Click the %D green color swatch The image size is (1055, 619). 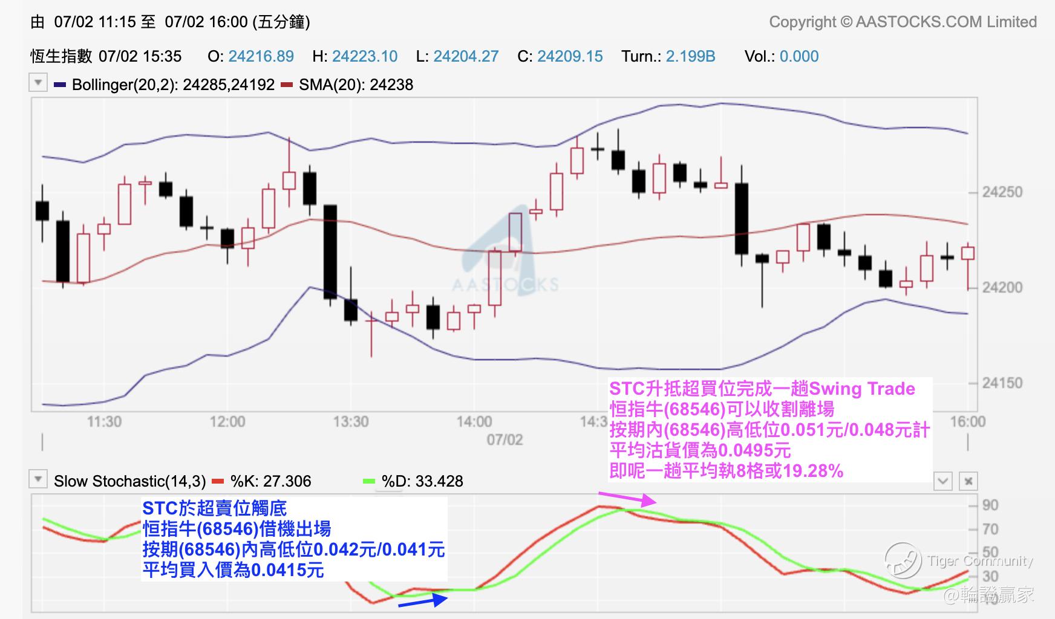tap(370, 482)
